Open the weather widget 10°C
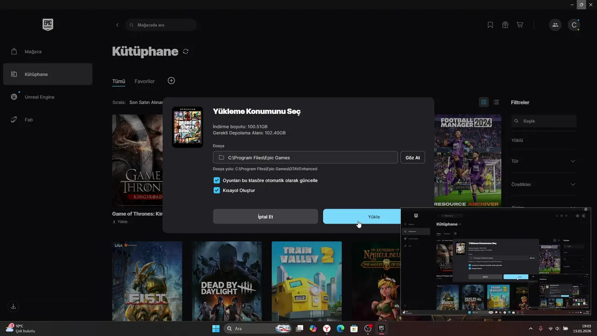Viewport: 597px width, 336px height. (21, 329)
